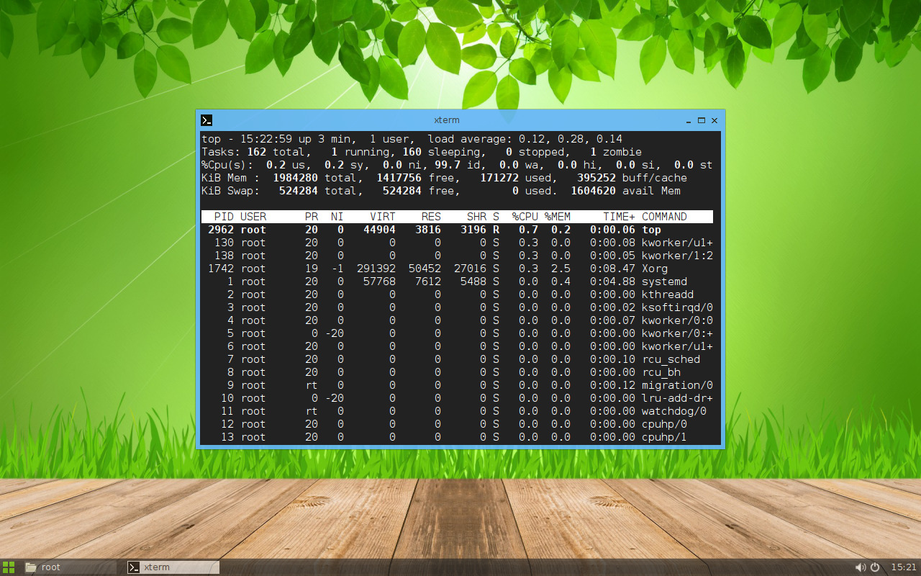
Task: Click the xterm icon on its taskbar entry
Action: point(132,567)
